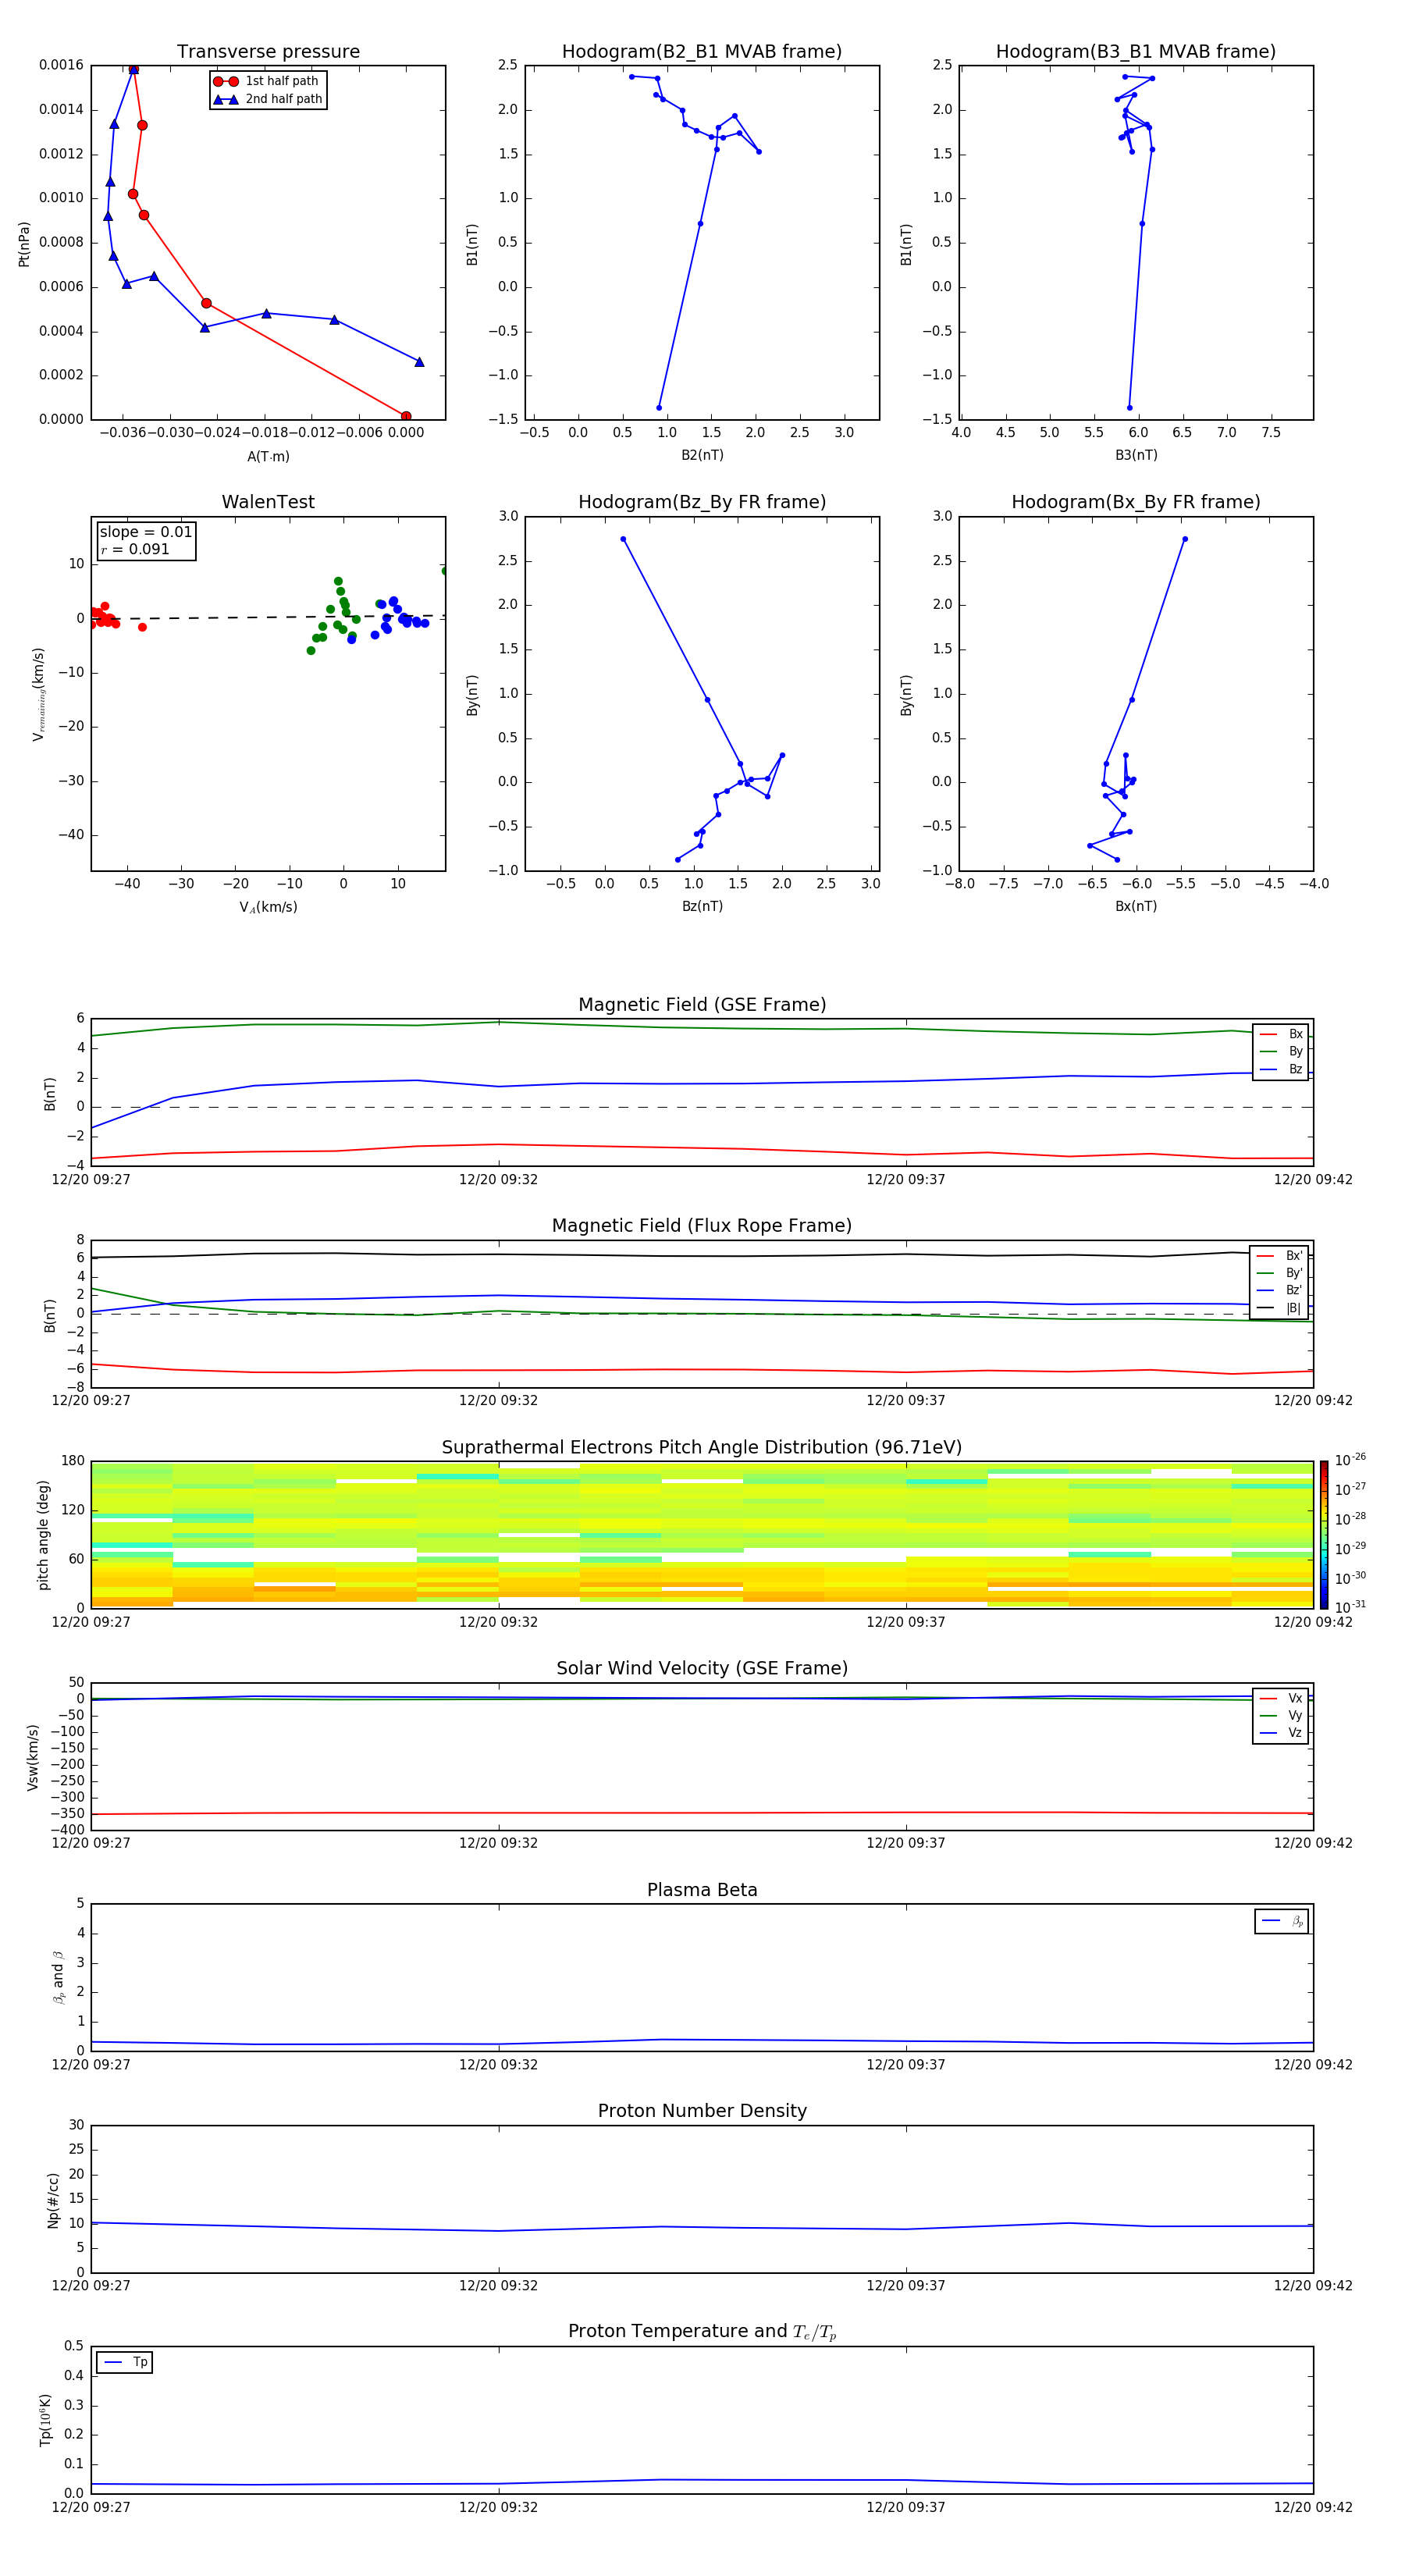Click 'Vy' in the velocity legend
The height and width of the screenshot is (2576, 1405).
(x=1296, y=1716)
